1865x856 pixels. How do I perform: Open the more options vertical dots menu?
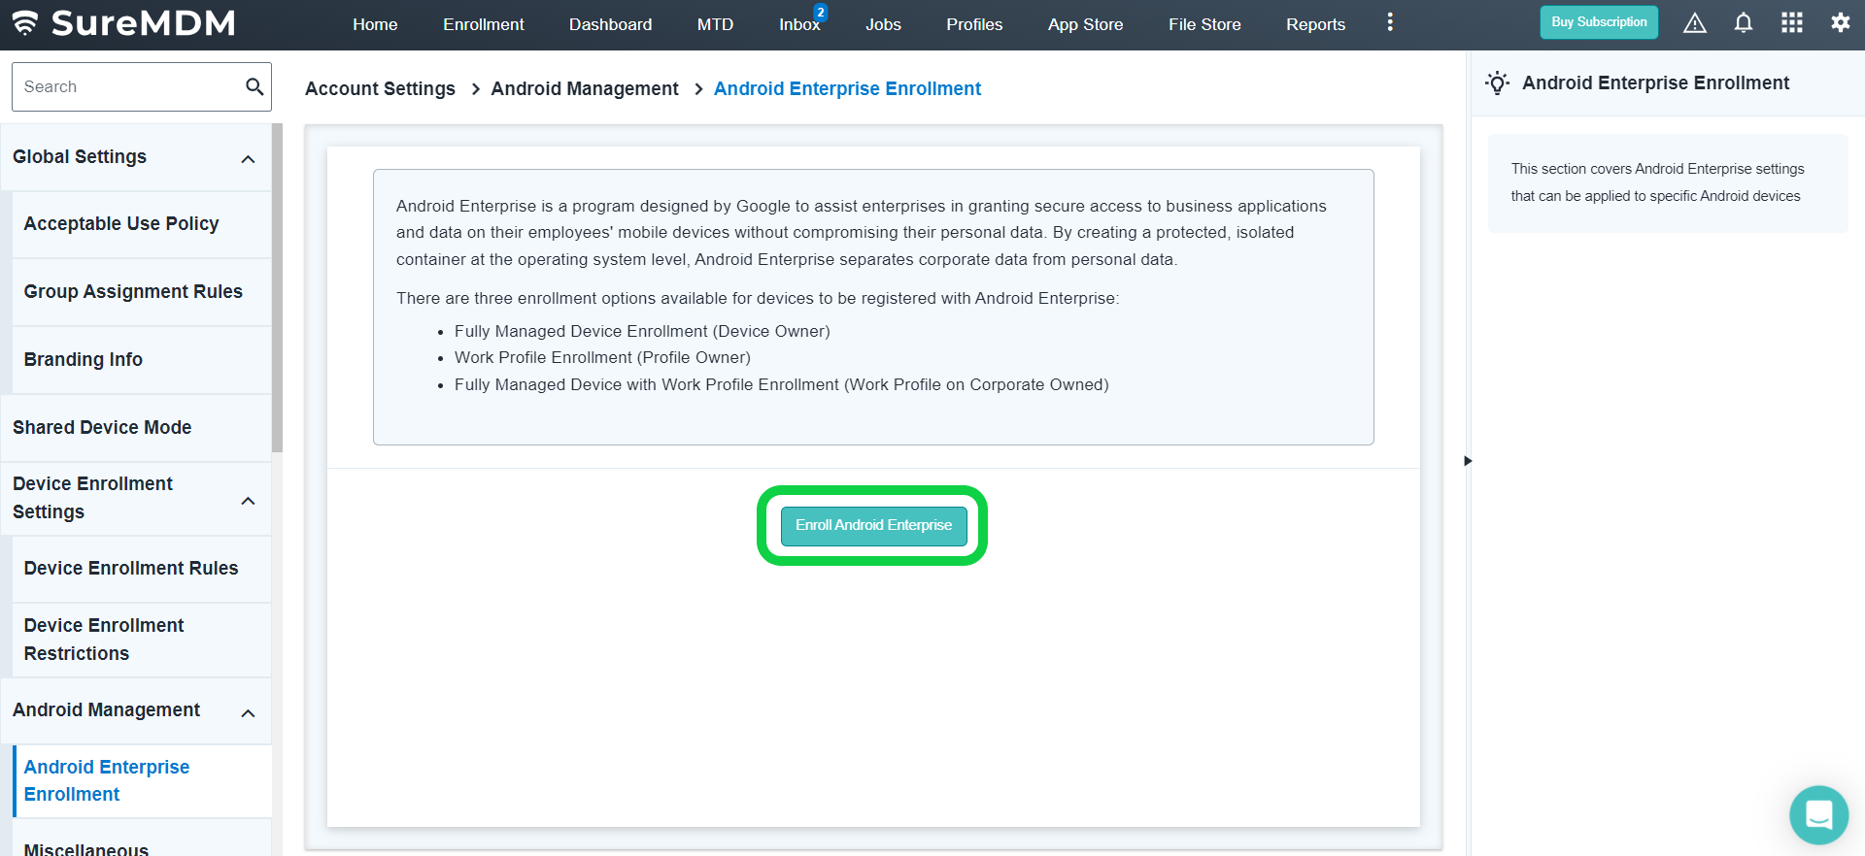pos(1390,22)
